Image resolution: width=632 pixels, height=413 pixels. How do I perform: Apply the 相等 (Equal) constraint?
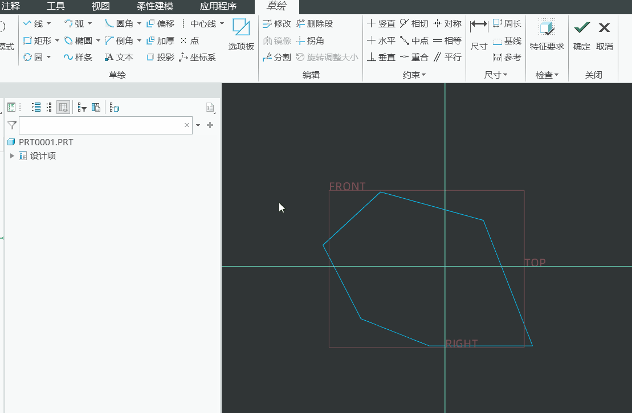pos(447,40)
